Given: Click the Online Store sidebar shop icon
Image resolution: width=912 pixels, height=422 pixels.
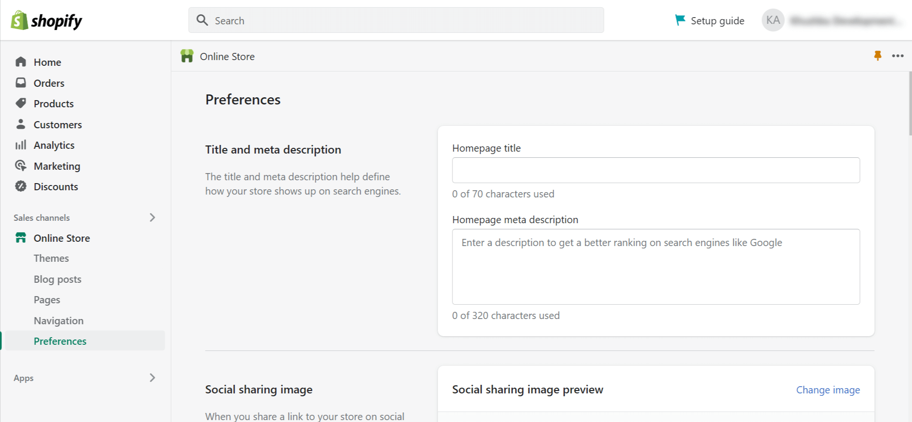Looking at the screenshot, I should (x=21, y=238).
